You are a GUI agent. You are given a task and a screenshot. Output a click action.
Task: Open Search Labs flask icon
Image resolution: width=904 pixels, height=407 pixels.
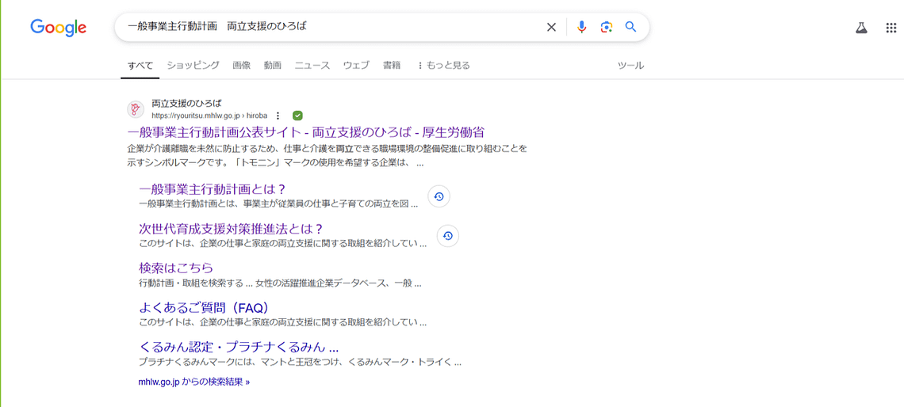[x=861, y=28]
